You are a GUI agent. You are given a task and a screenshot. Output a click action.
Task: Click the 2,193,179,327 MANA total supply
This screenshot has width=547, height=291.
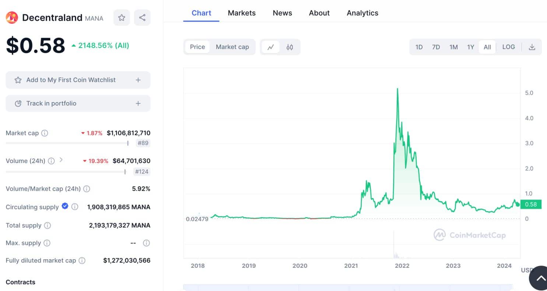[120, 225]
